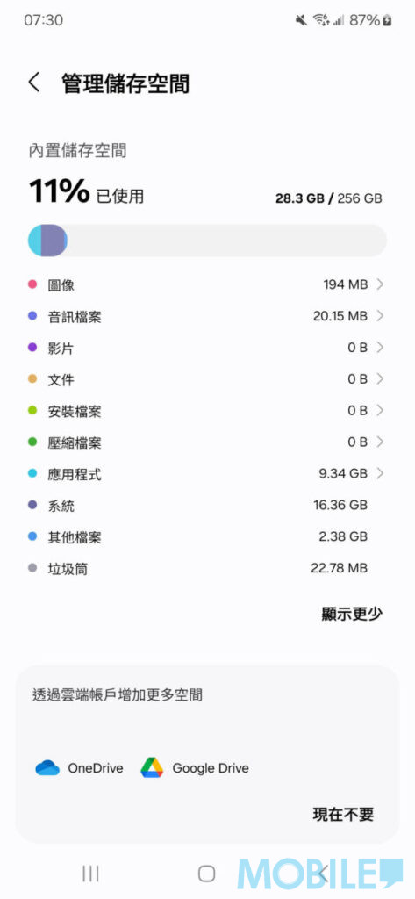The image size is (415, 899).
Task: Open the OneDrive cloud icon
Action: pyautogui.click(x=47, y=767)
